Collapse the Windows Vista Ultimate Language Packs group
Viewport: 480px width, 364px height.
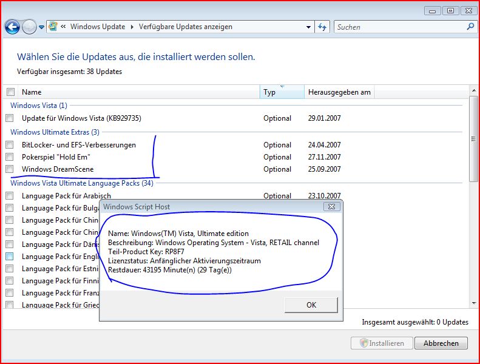pos(82,183)
